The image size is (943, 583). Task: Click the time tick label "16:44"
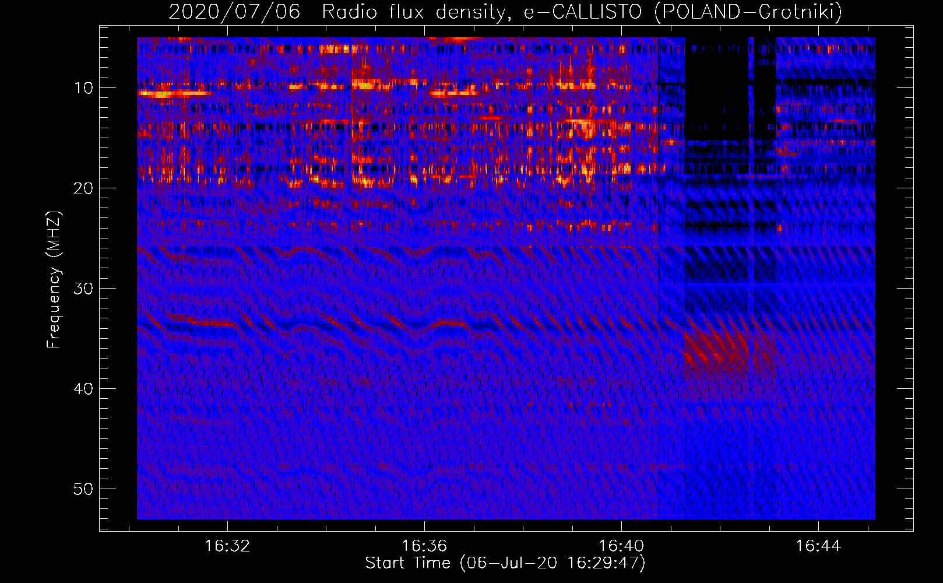pyautogui.click(x=818, y=546)
